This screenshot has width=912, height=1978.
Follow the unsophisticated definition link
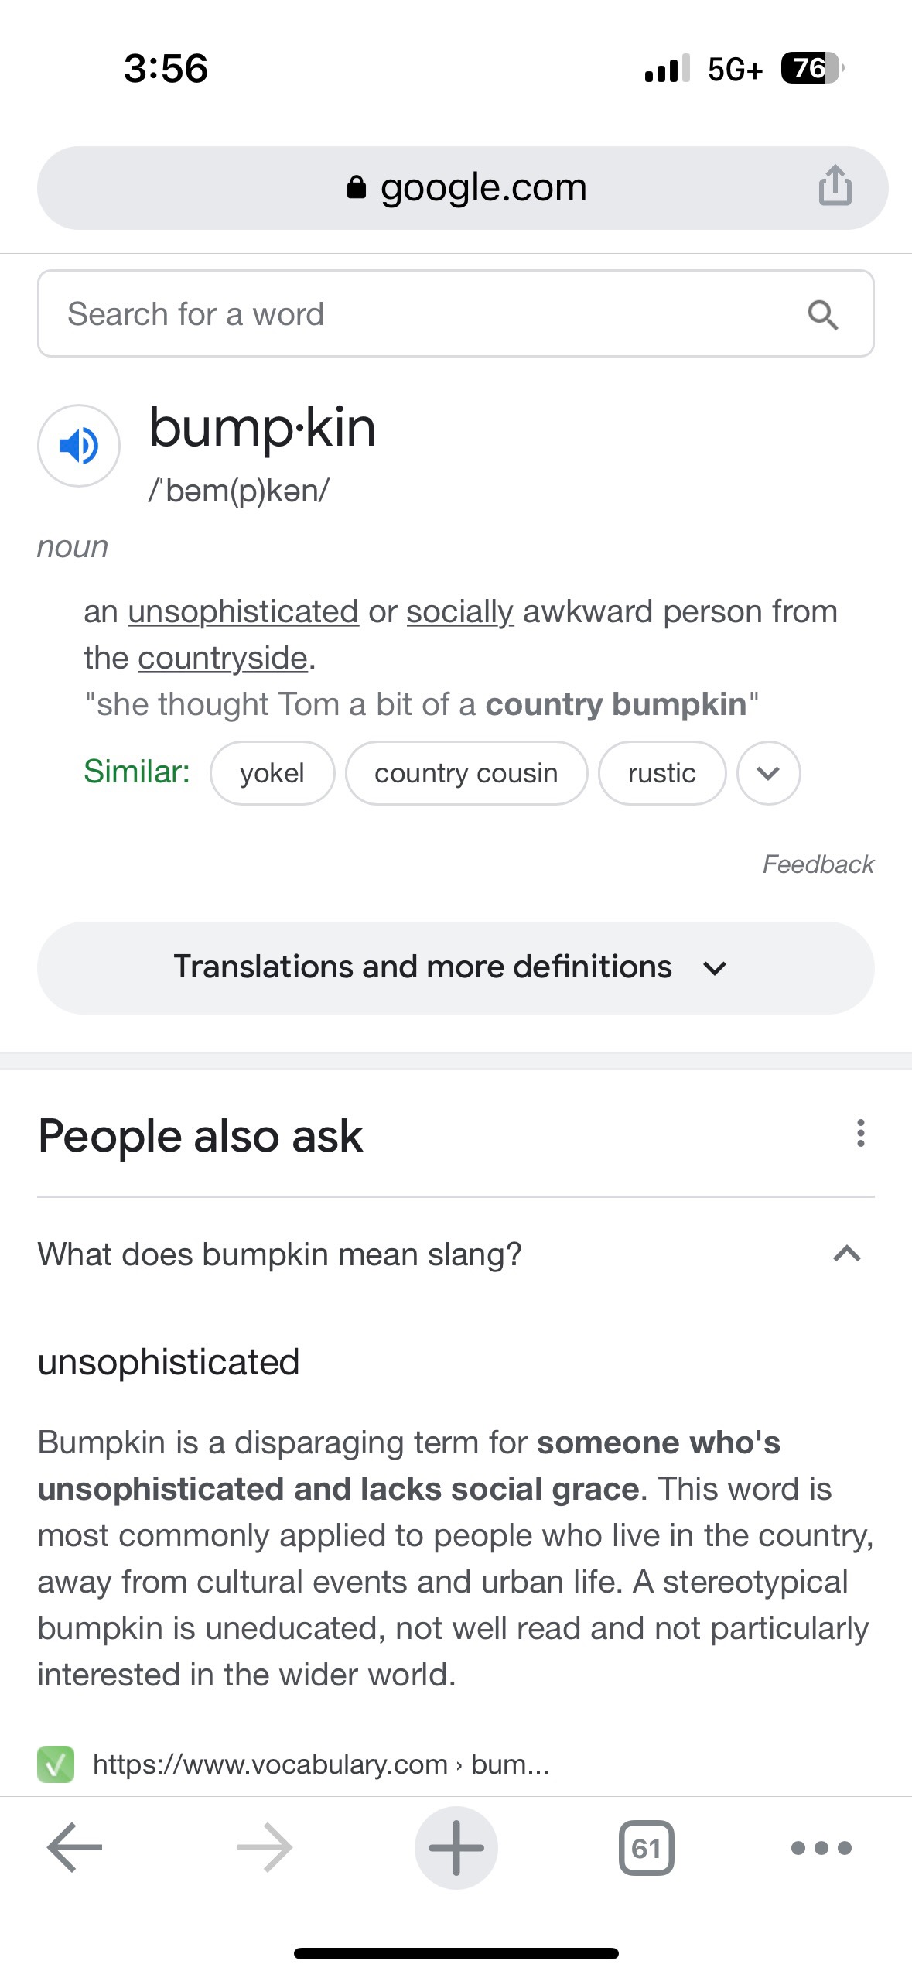[x=243, y=612]
